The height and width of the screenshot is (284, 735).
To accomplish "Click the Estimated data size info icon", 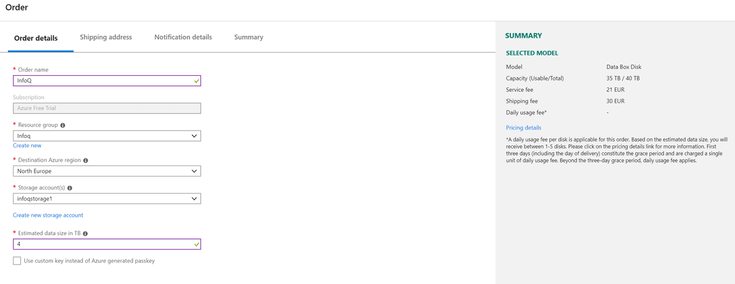I will 85,233.
